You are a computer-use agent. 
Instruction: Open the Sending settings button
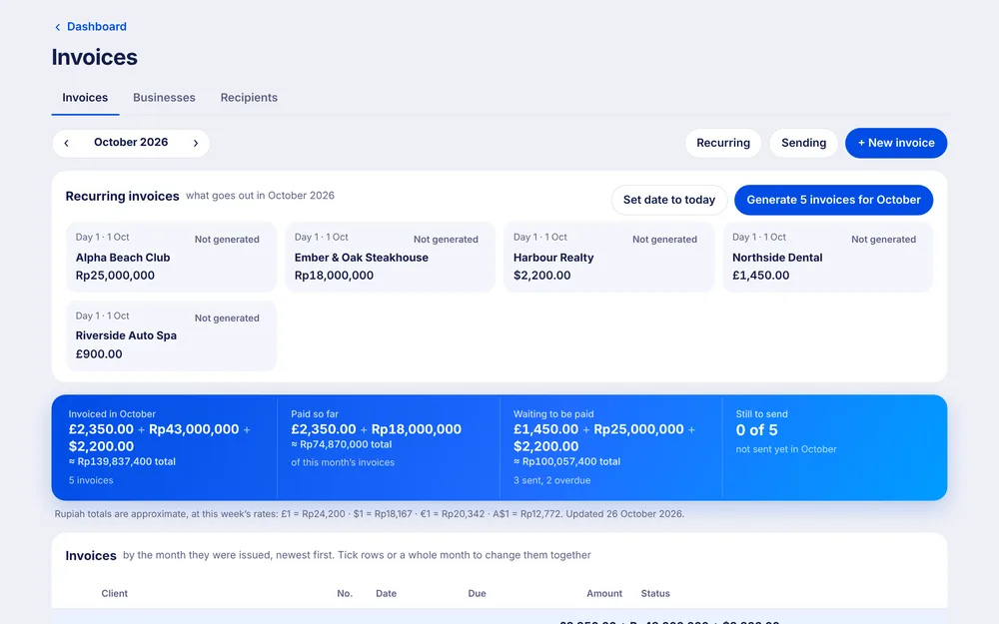click(804, 143)
